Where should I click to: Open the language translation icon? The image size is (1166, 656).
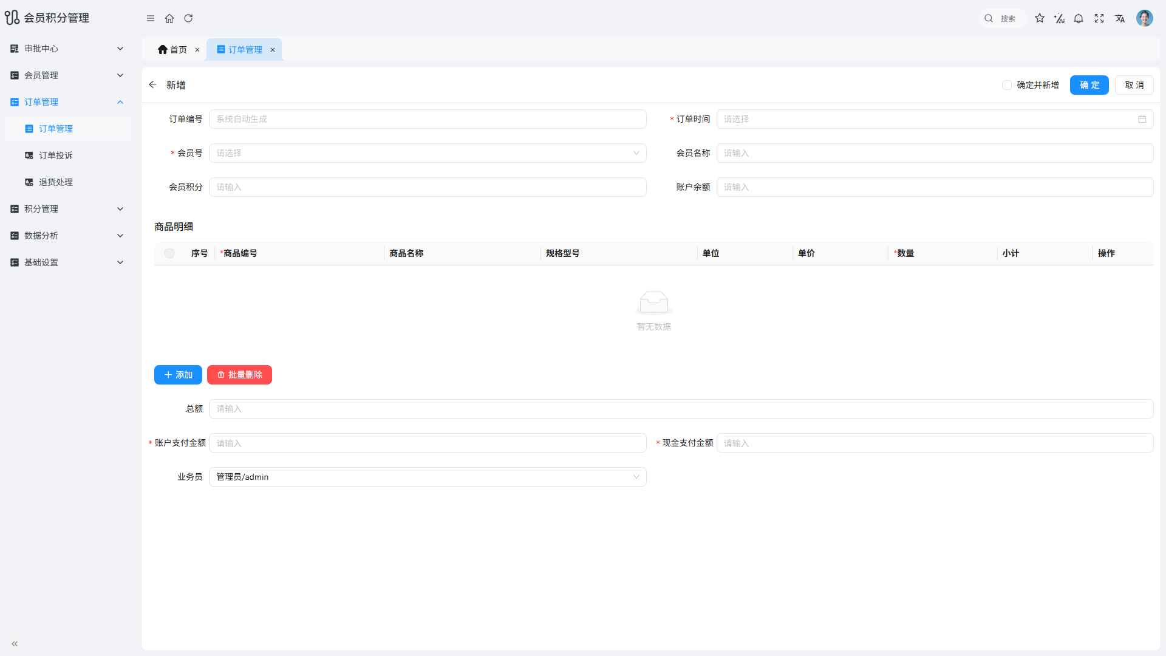[1120, 18]
